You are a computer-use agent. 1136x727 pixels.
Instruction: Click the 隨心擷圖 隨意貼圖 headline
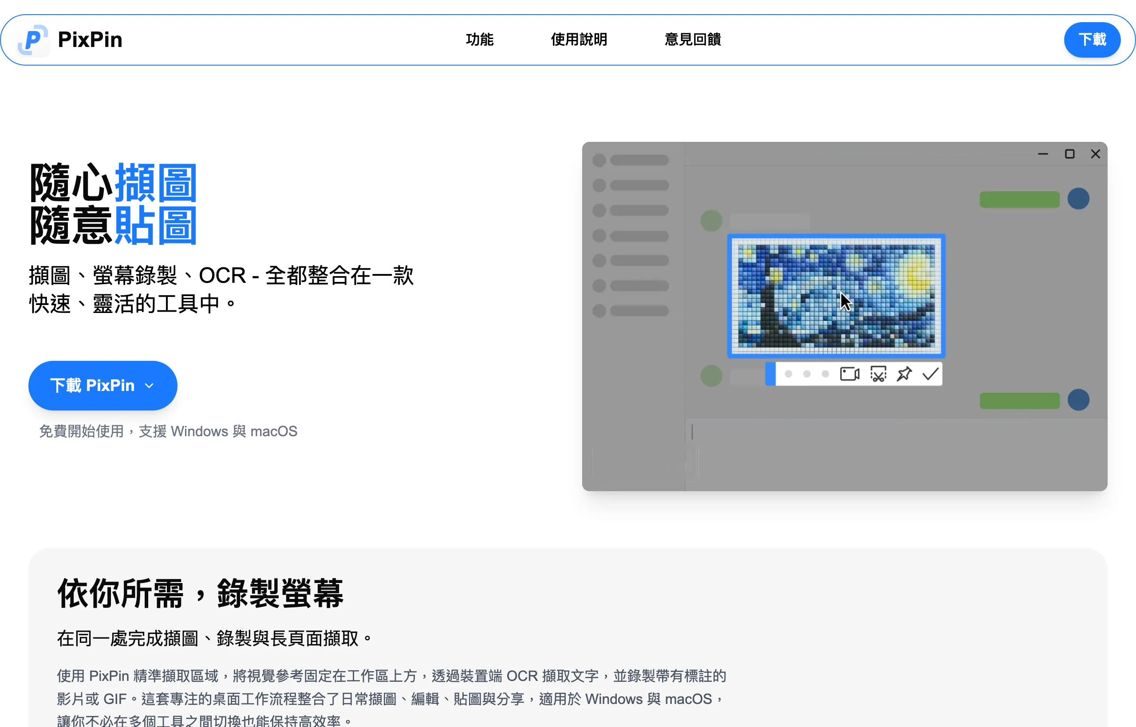(113, 203)
